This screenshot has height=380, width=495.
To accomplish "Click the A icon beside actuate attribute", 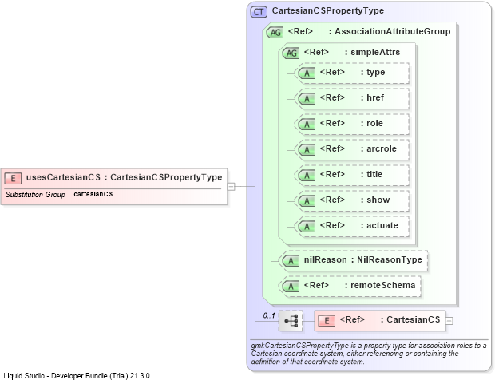I will pos(307,227).
